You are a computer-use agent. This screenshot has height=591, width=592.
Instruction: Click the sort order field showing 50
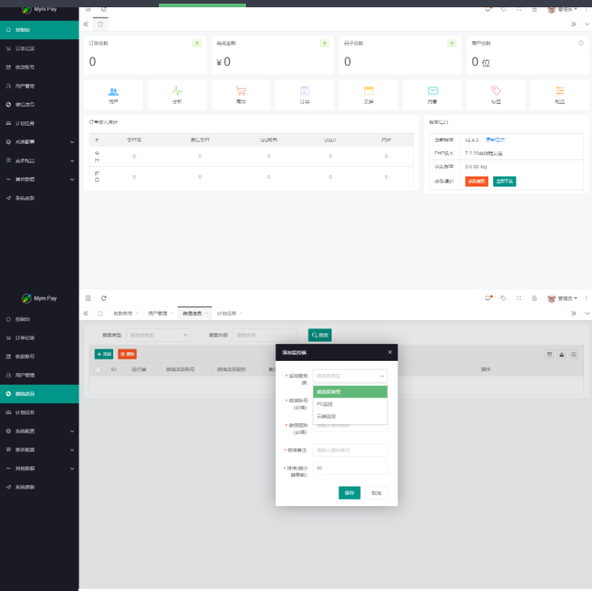(x=350, y=468)
